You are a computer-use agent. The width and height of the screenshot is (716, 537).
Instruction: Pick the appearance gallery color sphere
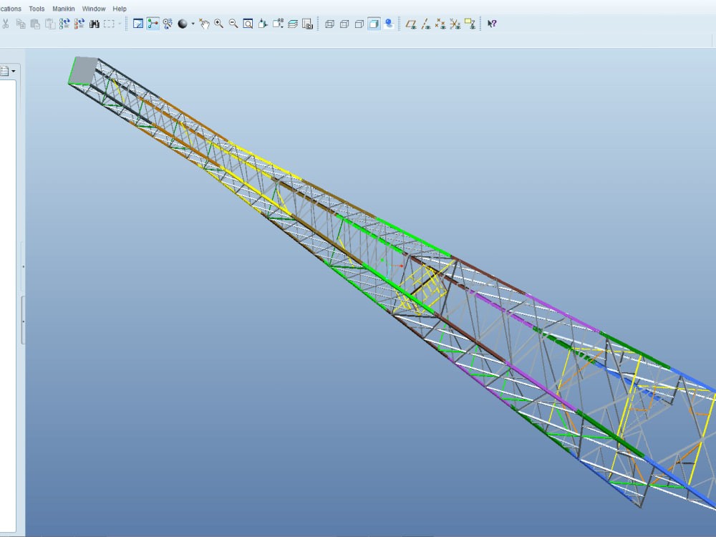183,24
